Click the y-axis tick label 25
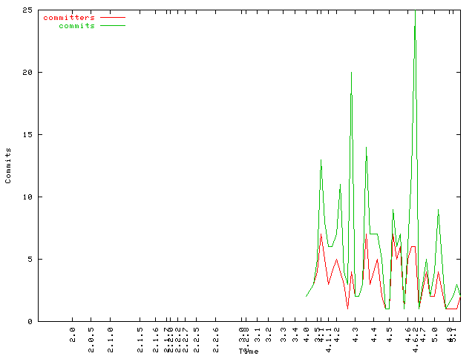This screenshot has width=475, height=356. tap(26, 10)
